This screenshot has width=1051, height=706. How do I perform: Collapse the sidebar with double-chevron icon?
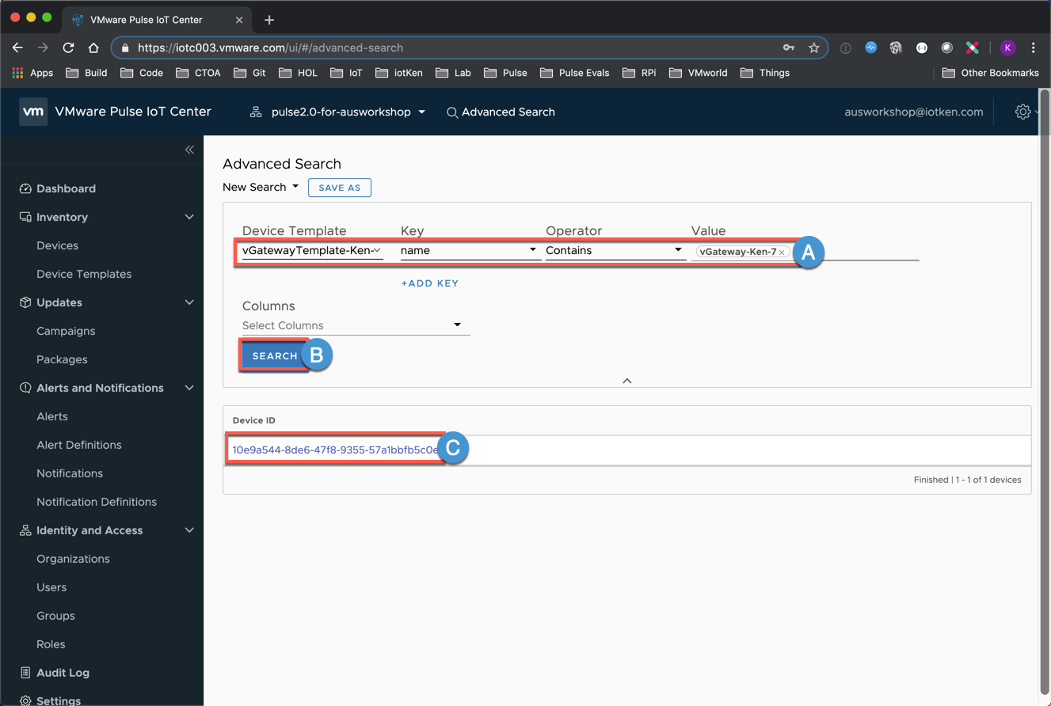click(x=189, y=150)
